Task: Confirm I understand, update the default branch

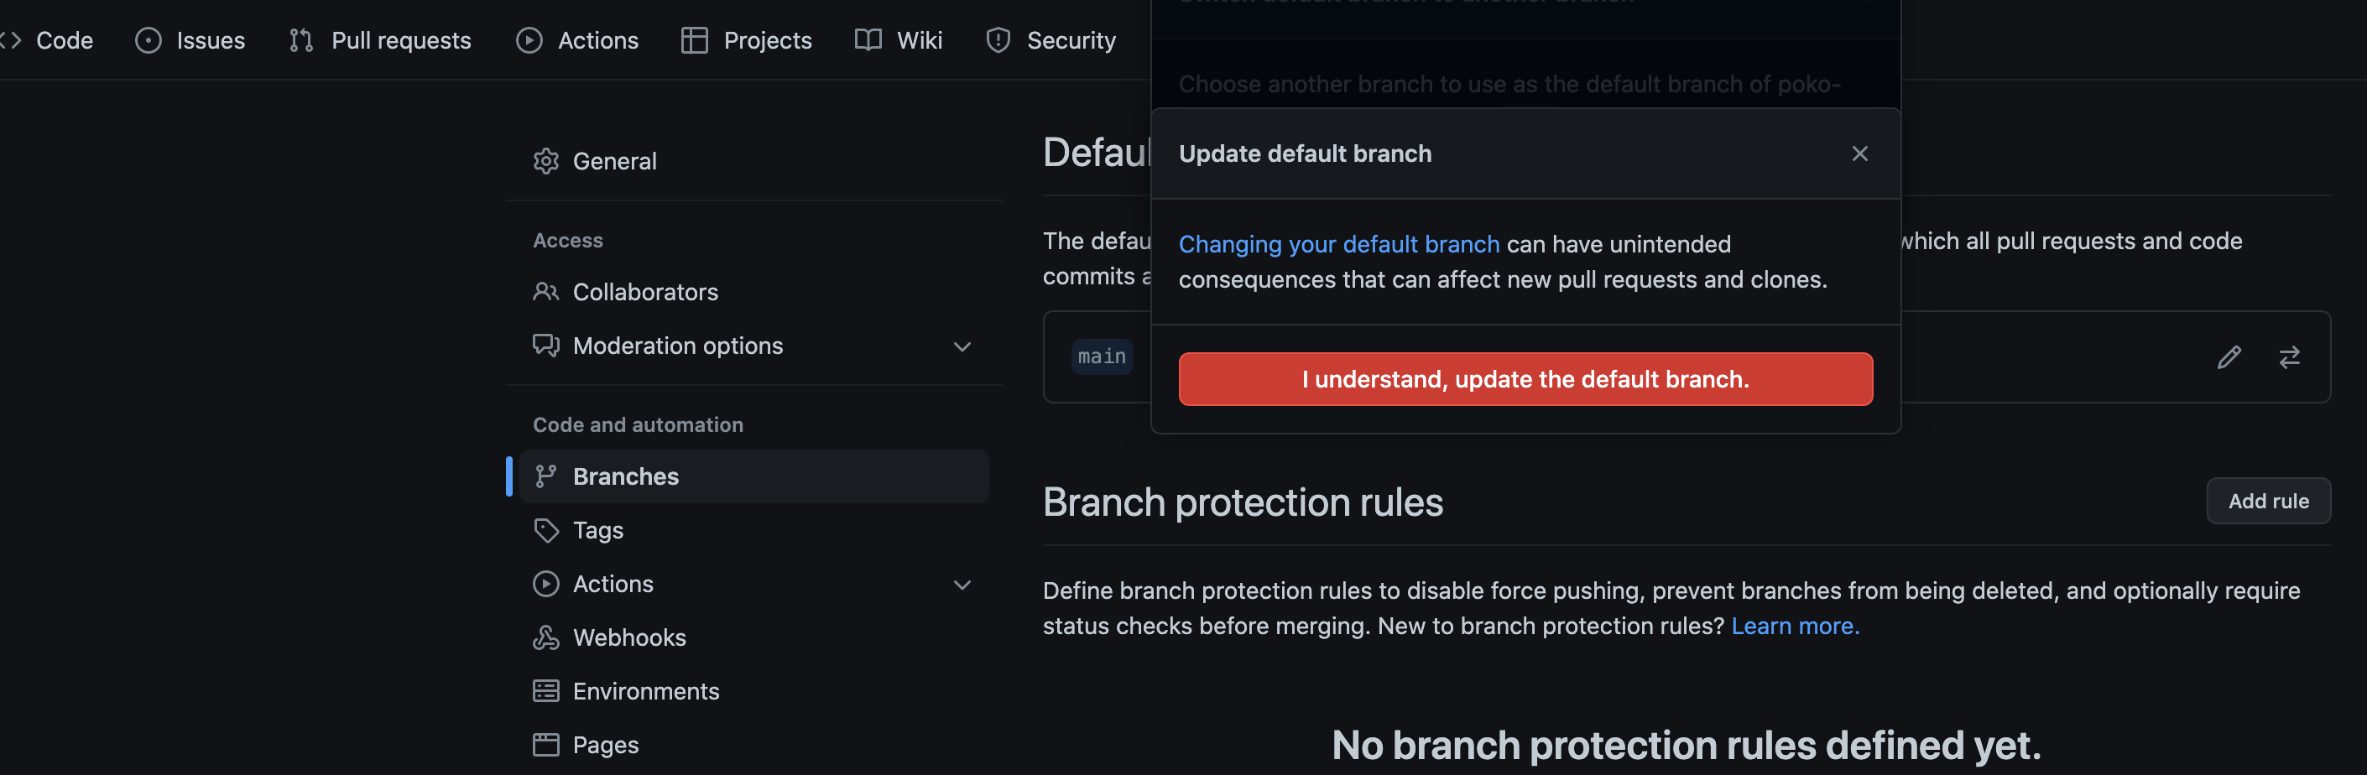Action: point(1525,379)
